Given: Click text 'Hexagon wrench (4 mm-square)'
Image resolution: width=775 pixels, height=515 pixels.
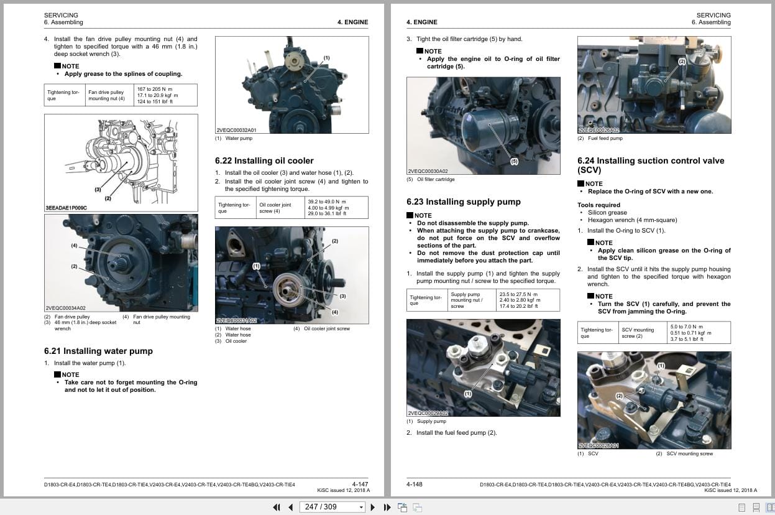Looking at the screenshot, I should click(633, 220).
